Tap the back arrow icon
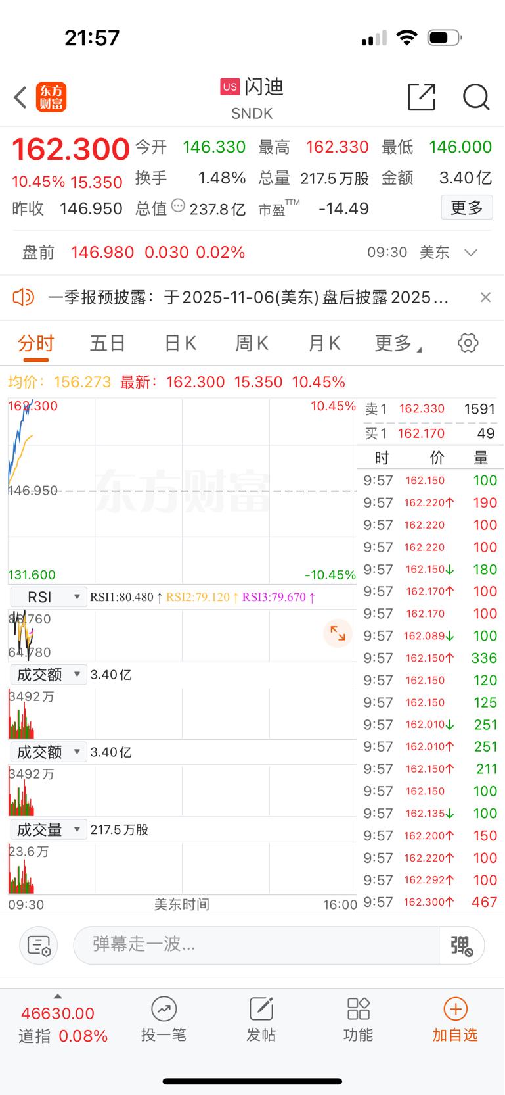Image resolution: width=505 pixels, height=1095 pixels. click(x=20, y=97)
